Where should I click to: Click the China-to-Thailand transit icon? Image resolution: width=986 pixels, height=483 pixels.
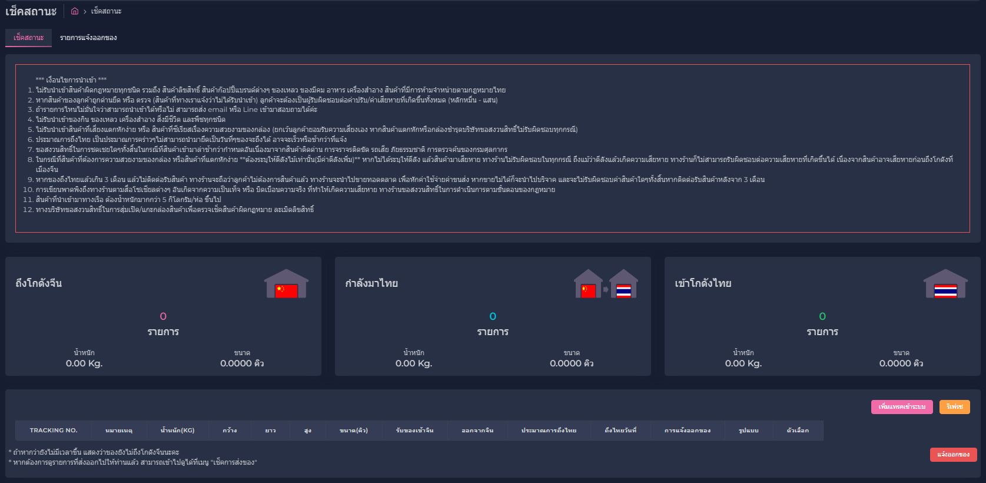click(606, 284)
